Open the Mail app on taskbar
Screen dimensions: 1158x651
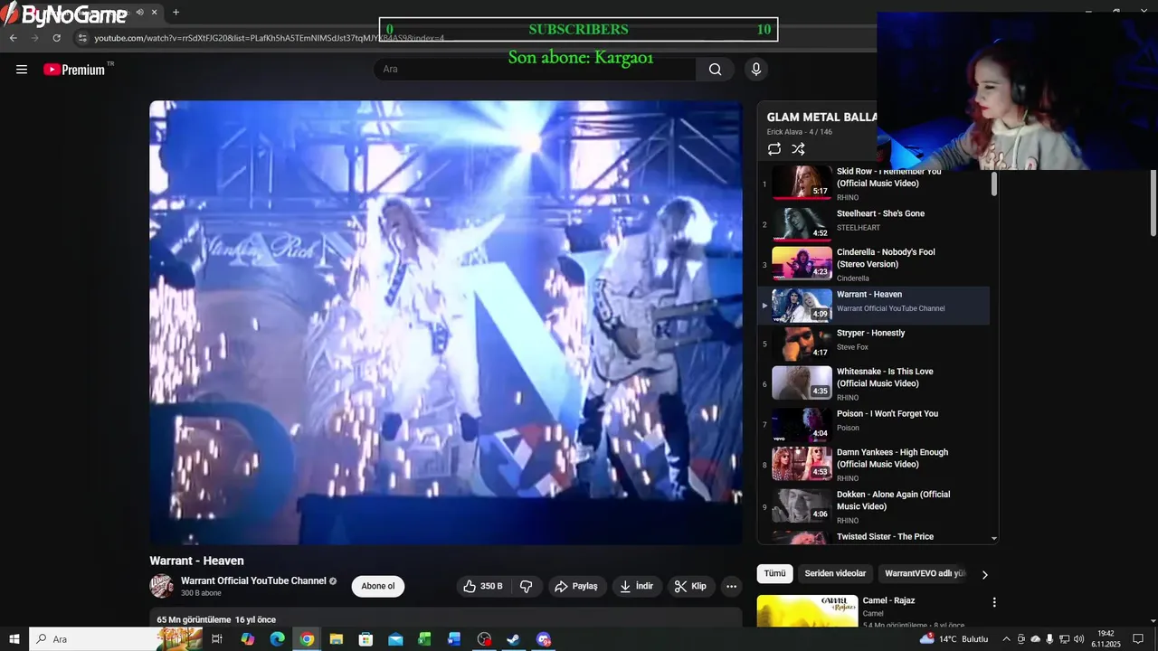tap(395, 639)
